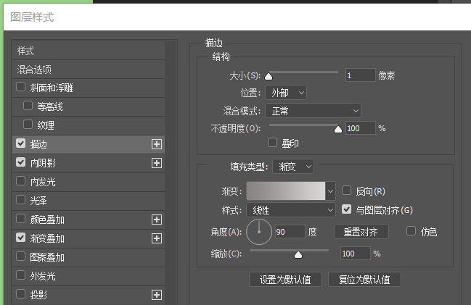
Task: Open the 图案叠加 settings row
Action: point(89,257)
